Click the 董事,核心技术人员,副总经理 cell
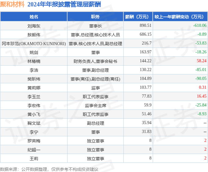Screen dimensions: 208x172 [x=95, y=44]
